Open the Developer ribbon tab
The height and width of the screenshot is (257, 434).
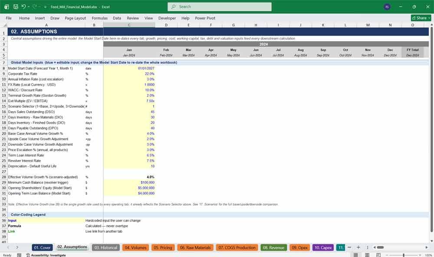click(167, 18)
